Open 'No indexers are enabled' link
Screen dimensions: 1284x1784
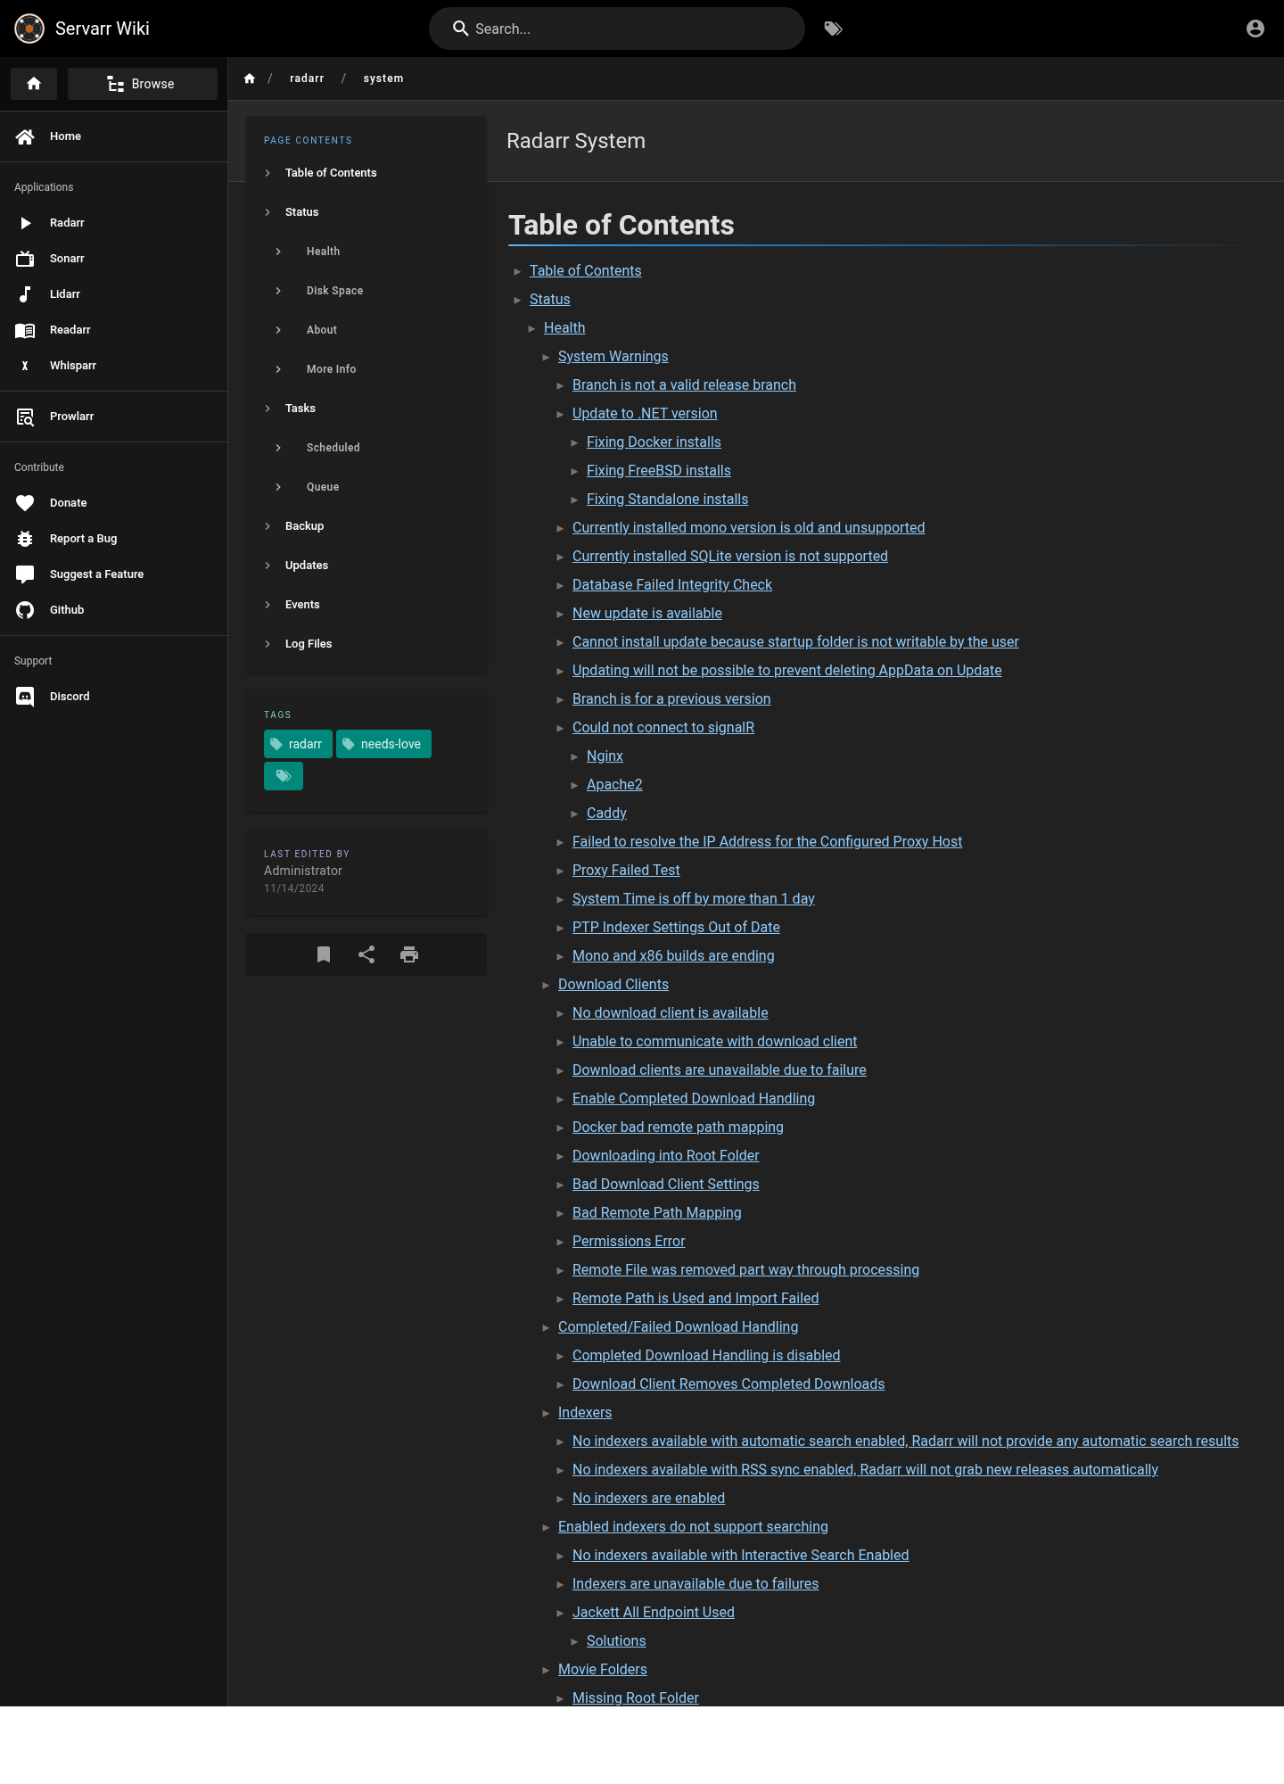pyautogui.click(x=648, y=1499)
